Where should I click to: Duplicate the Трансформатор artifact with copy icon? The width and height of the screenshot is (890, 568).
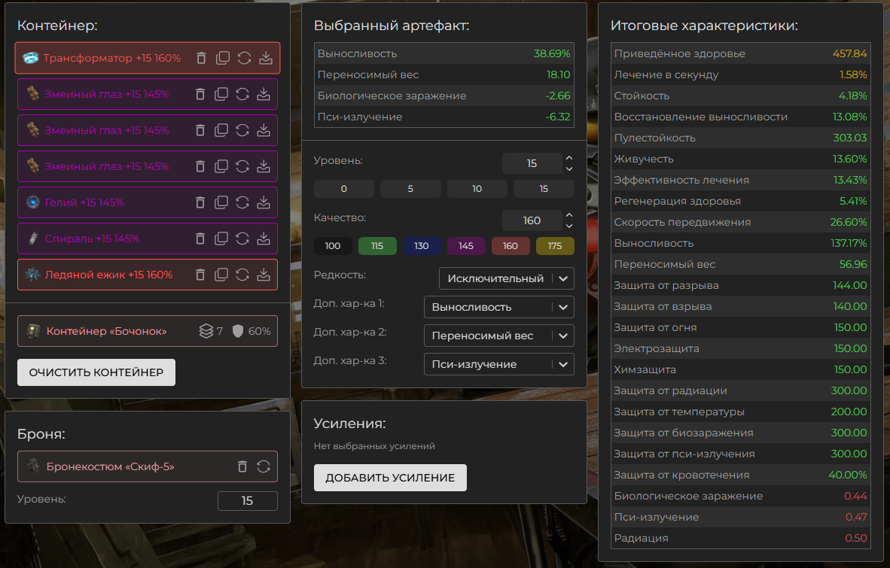pyautogui.click(x=223, y=58)
